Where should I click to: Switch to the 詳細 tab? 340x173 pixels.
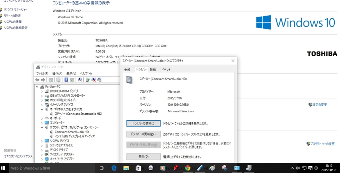pyautogui.click(x=153, y=70)
